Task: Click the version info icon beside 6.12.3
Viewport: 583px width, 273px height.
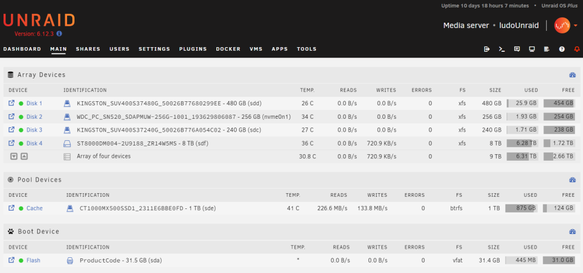Action: coord(59,33)
